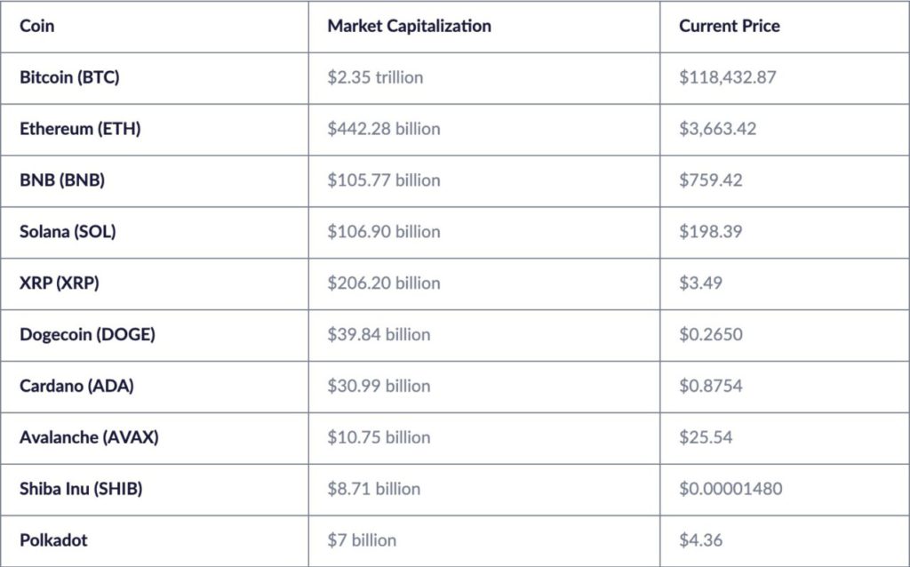Select the $3,663.42 price value
The width and height of the screenshot is (910, 567).
(x=718, y=129)
